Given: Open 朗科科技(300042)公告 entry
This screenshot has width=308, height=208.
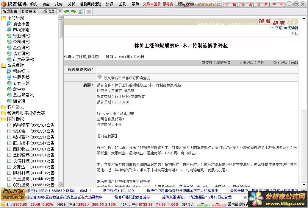Looking at the screenshot, I should coord(34,173).
